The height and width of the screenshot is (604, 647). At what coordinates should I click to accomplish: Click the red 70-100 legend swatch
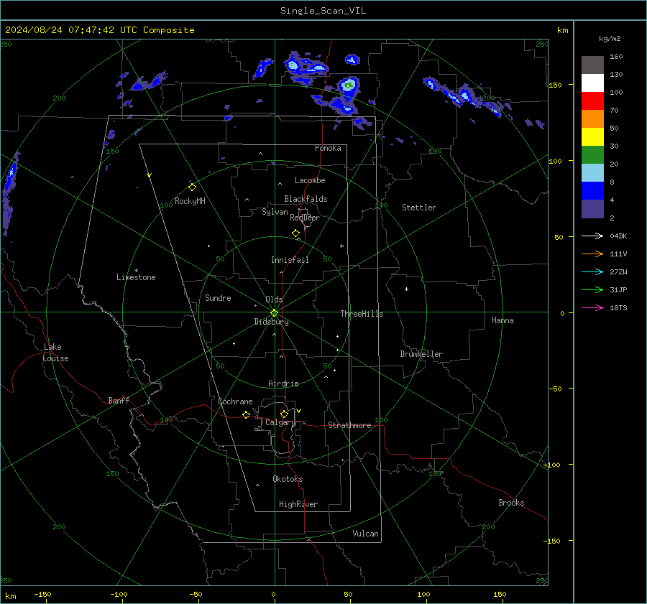pyautogui.click(x=592, y=101)
